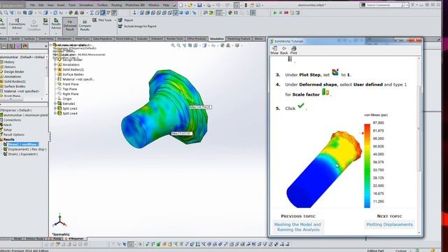Click the Report command

pyautogui.click(x=126, y=20)
